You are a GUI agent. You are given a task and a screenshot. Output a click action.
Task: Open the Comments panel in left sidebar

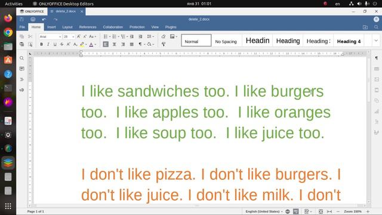21,69
